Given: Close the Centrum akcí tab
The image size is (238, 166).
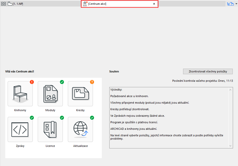Looking at the screenshot, I should point(154,4).
